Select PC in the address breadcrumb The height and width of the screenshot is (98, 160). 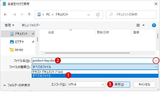48,14
